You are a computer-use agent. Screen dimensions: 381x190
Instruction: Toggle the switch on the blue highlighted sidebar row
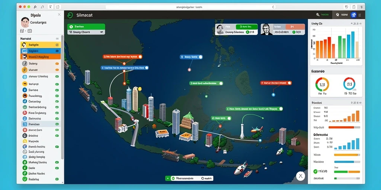click(57, 51)
